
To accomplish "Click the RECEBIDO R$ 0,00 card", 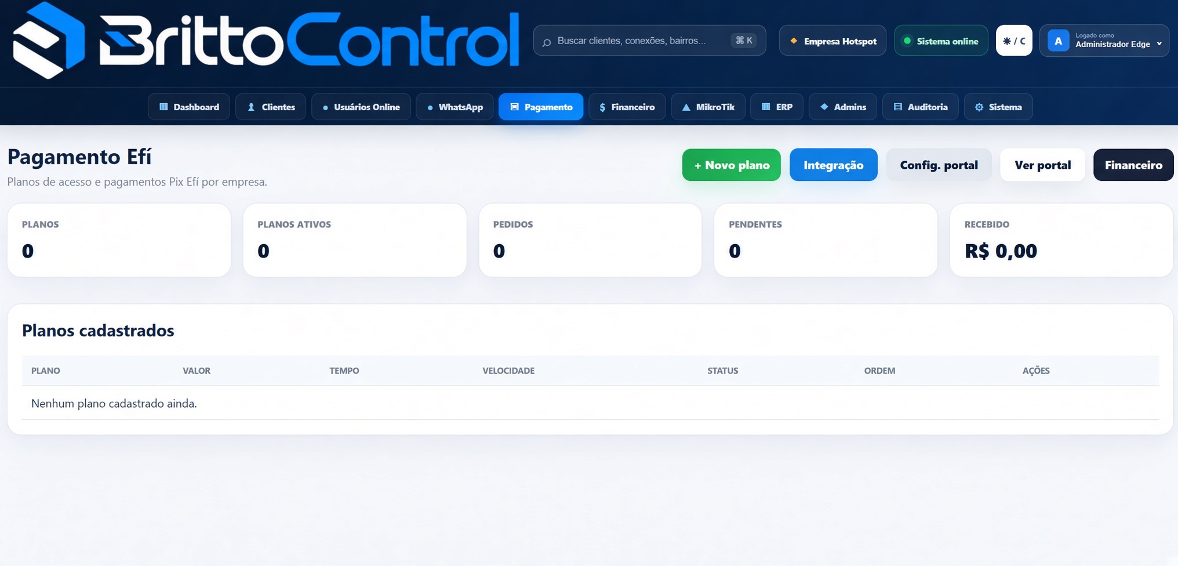I will (x=1061, y=240).
